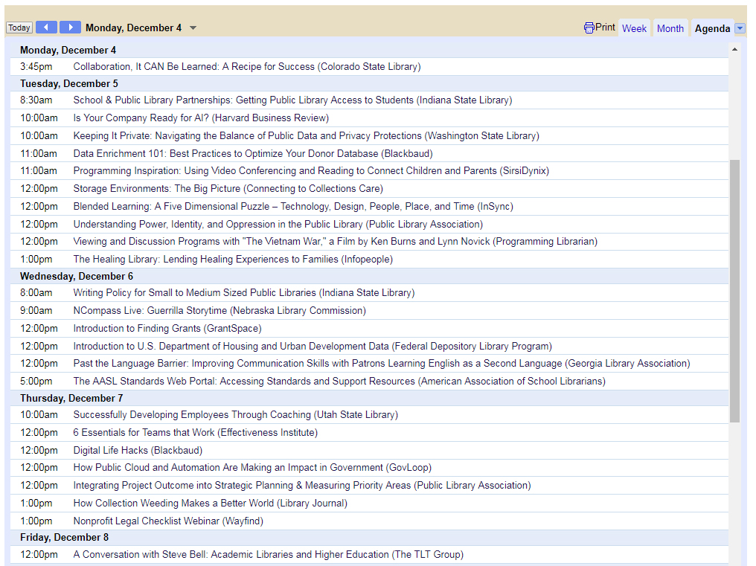Screen dimensions: 756x566
Task: Open Writing Policy for Small Libraries event
Action: [244, 292]
